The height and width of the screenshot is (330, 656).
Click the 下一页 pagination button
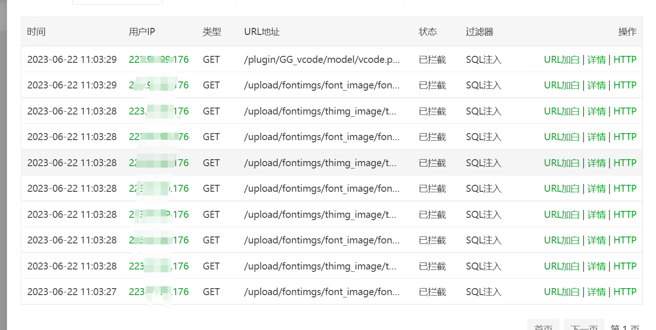point(584,326)
